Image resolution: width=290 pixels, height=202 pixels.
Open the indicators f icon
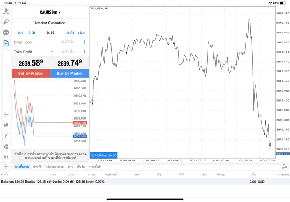[x=6, y=136]
